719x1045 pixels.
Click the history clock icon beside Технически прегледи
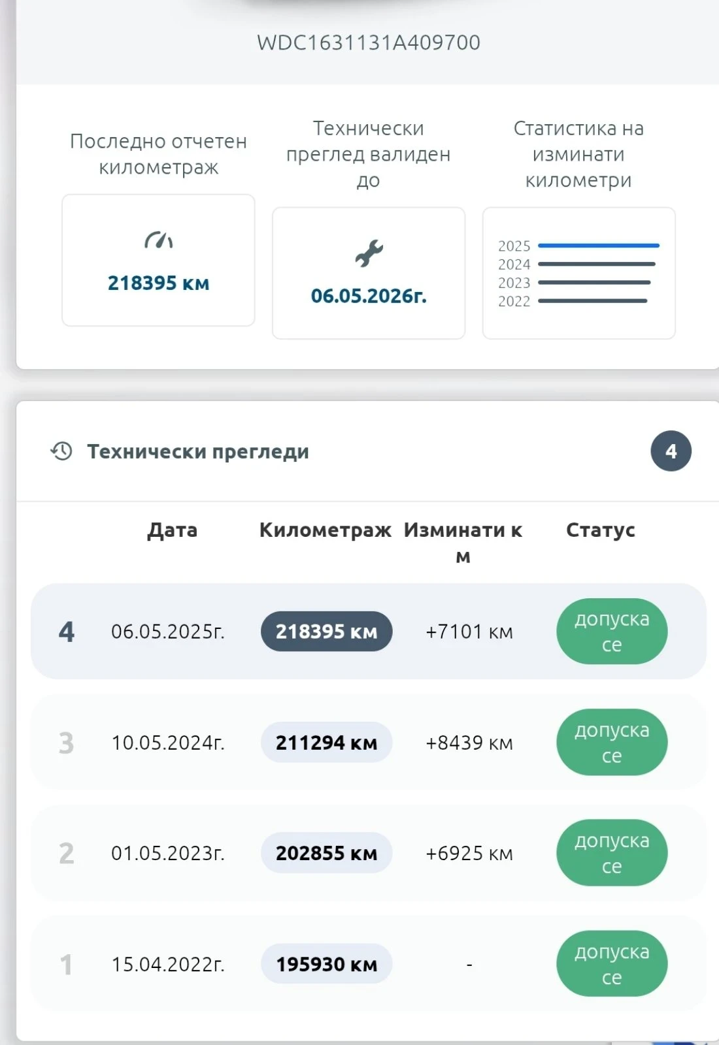[61, 451]
